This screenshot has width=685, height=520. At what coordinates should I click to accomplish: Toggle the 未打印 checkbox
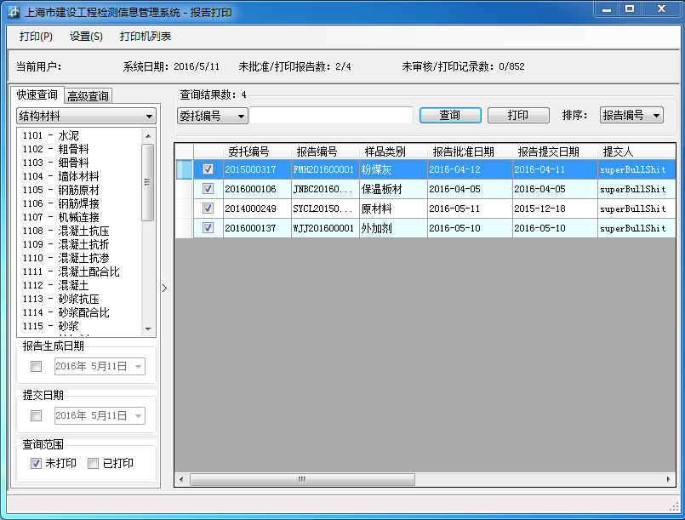click(36, 464)
